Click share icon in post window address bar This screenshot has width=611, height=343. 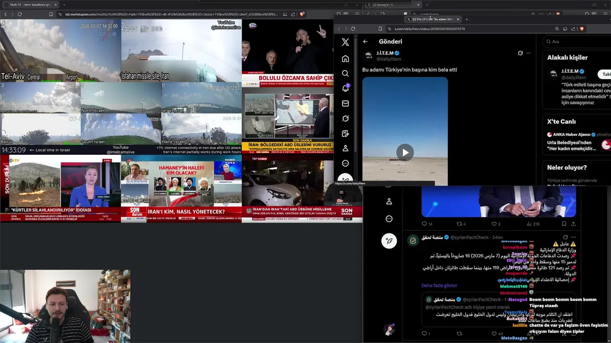tap(573, 29)
